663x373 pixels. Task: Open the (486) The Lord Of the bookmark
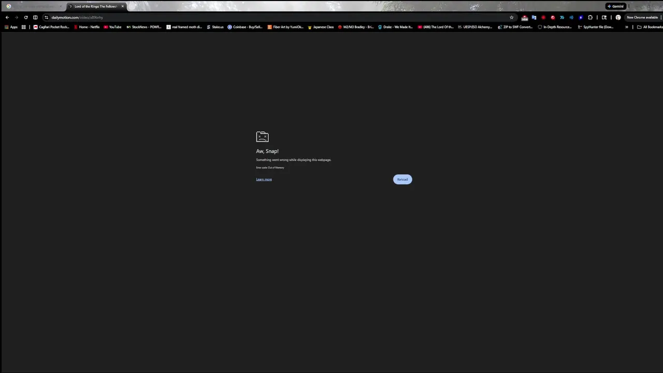pyautogui.click(x=435, y=27)
